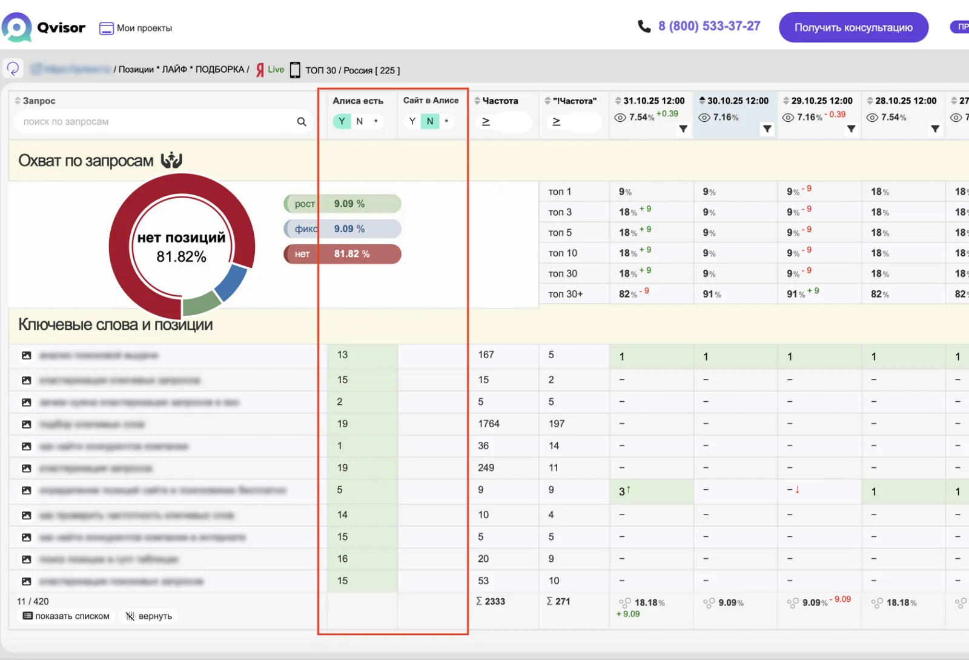Select the asterisk option under Алиса есть
The height and width of the screenshot is (660, 969).
point(376,121)
